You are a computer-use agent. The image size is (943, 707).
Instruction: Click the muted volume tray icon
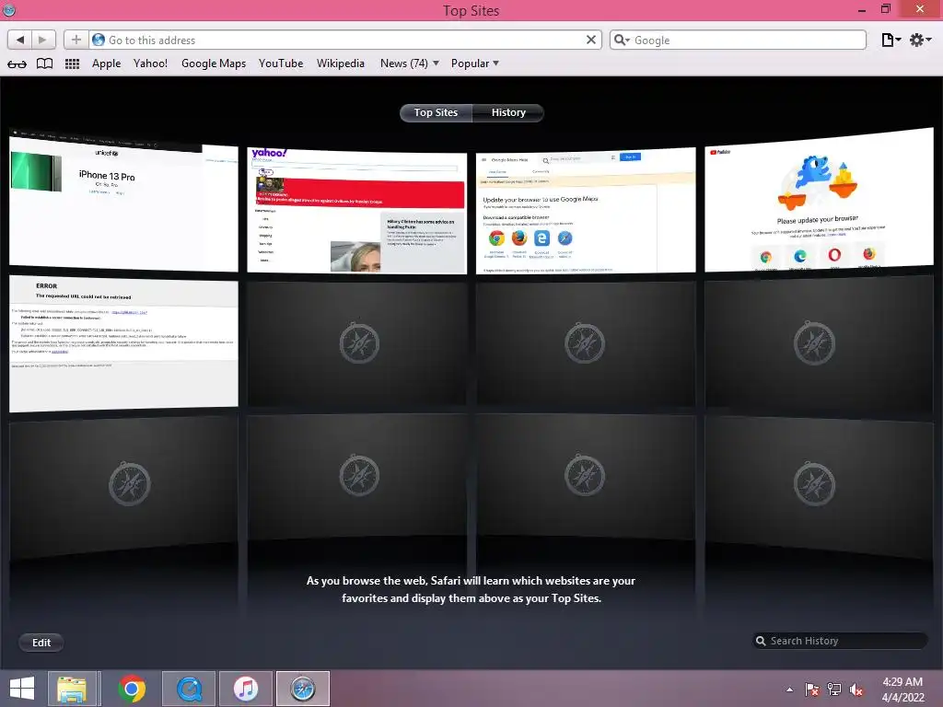click(856, 690)
